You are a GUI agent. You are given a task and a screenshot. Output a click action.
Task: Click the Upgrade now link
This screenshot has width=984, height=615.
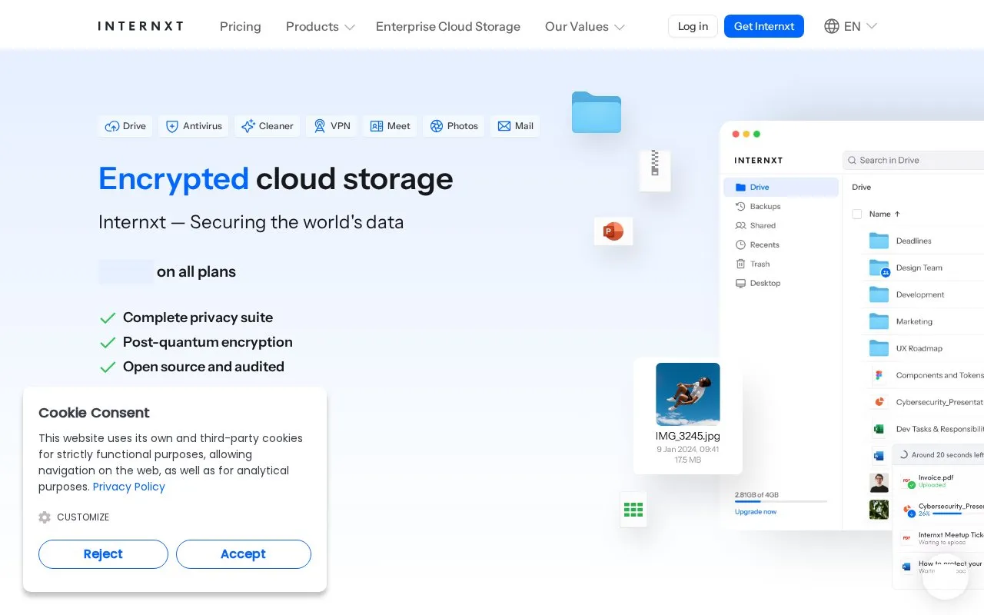point(756,512)
